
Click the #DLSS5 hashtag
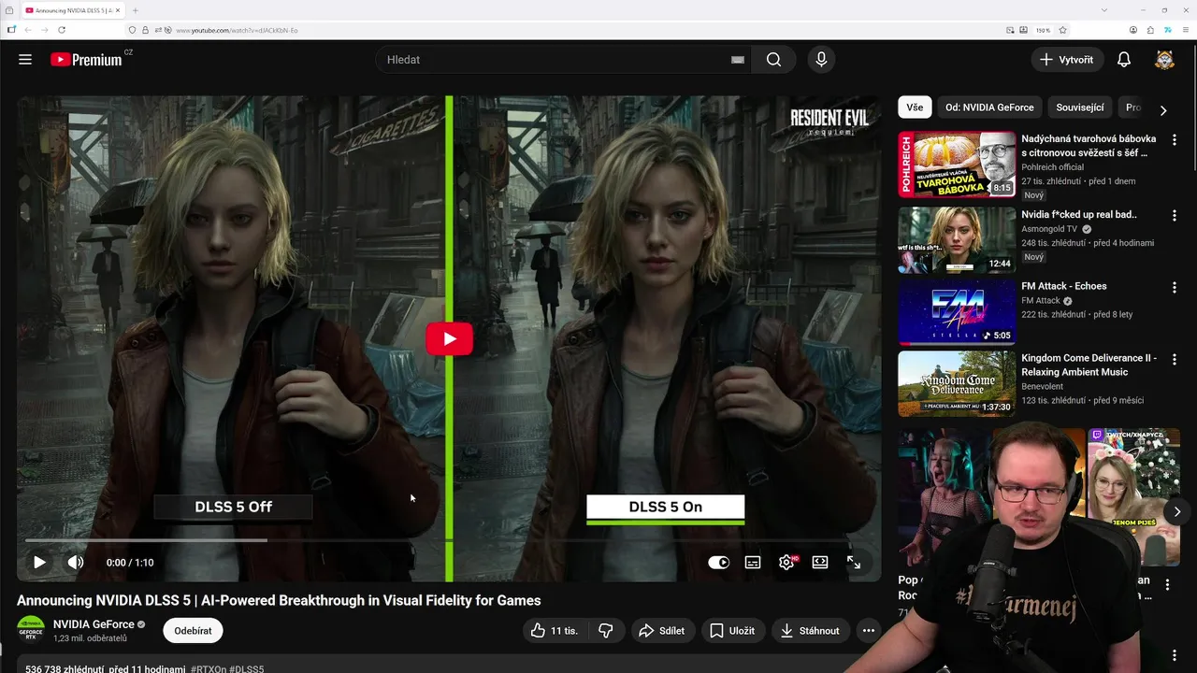pyautogui.click(x=247, y=669)
